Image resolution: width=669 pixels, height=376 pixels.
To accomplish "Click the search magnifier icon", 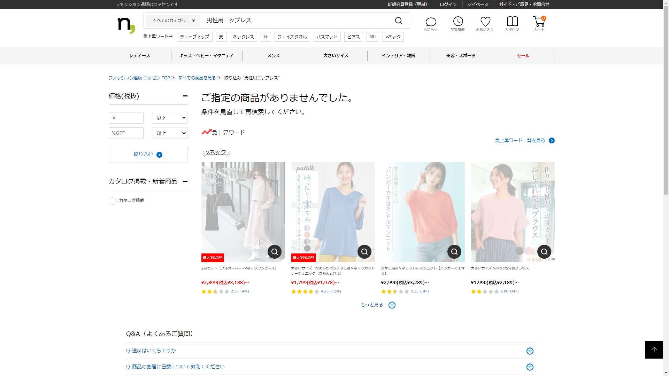I will [x=399, y=21].
